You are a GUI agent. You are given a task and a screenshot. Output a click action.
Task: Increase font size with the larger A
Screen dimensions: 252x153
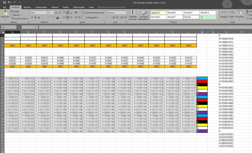tap(56, 13)
